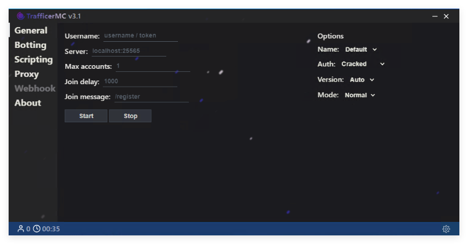Click the 00:35 elapsed time text
The image size is (468, 244).
pyautogui.click(x=50, y=229)
